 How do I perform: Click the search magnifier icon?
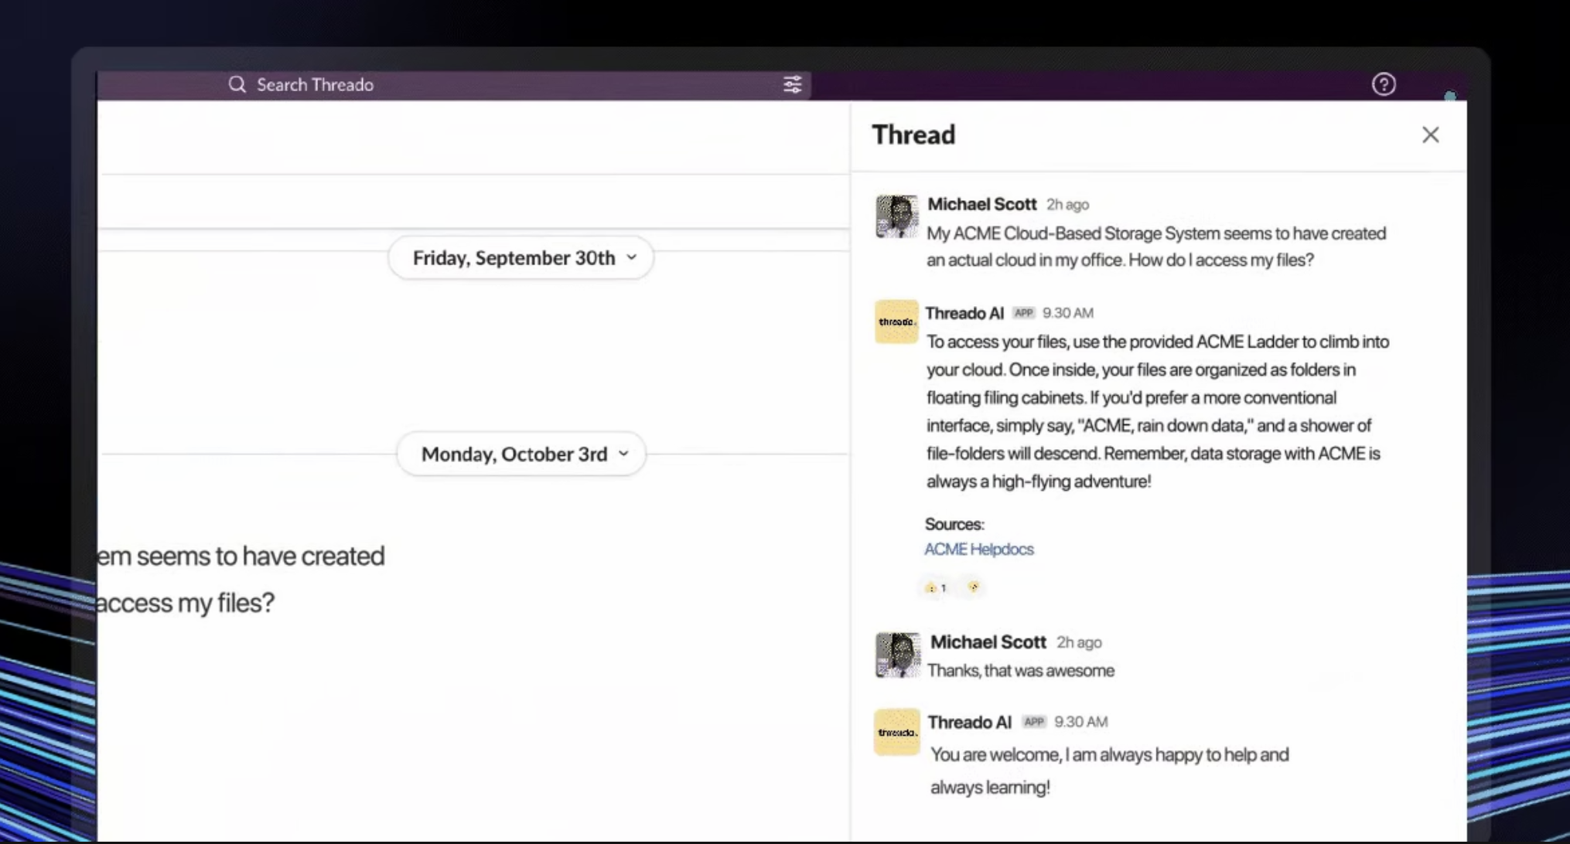[x=237, y=84]
